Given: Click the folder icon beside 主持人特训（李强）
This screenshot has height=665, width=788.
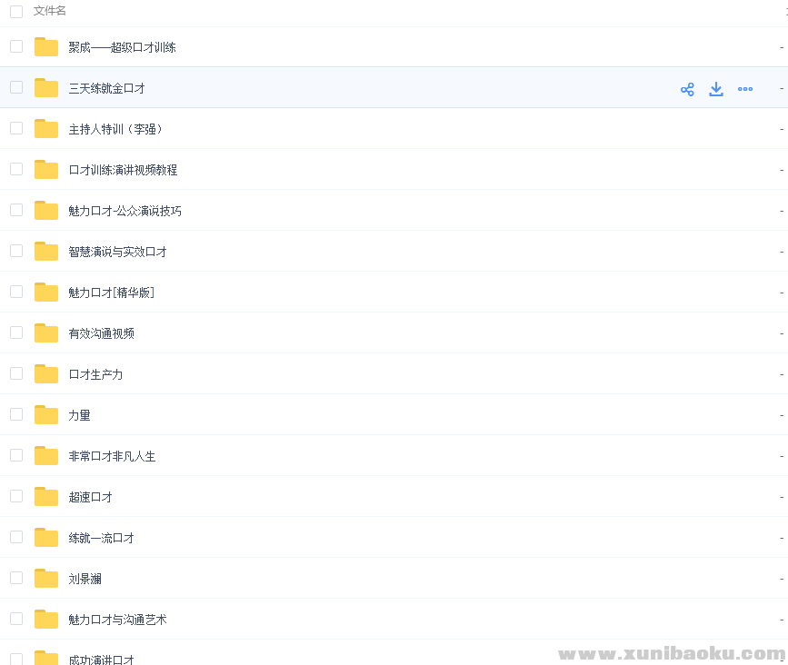Looking at the screenshot, I should coord(45,129).
